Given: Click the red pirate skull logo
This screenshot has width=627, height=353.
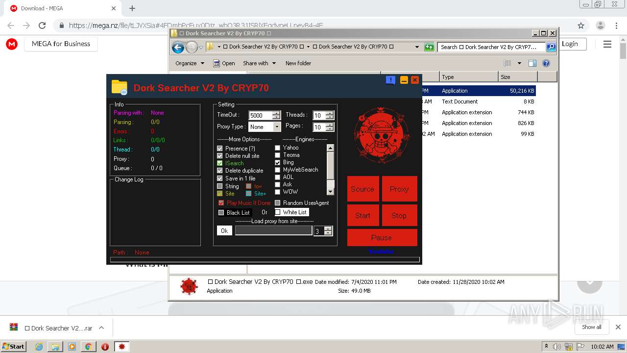Looking at the screenshot, I should click(x=382, y=136).
